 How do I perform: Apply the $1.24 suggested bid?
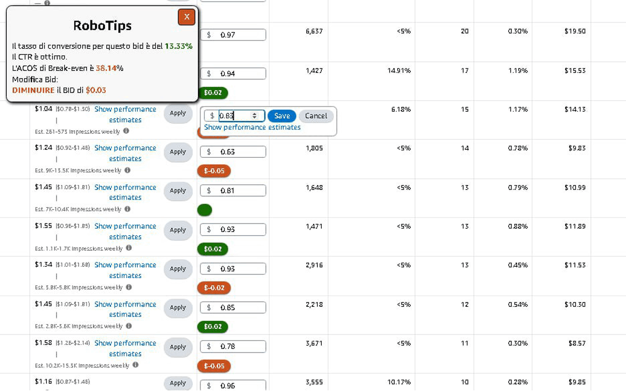coord(178,152)
